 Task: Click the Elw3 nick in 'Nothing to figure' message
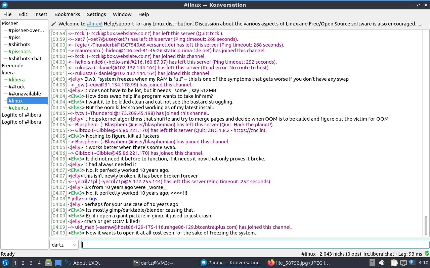(76, 136)
